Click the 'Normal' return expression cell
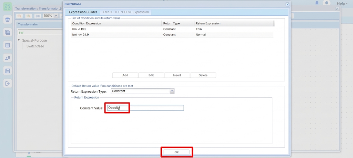 tap(234, 35)
